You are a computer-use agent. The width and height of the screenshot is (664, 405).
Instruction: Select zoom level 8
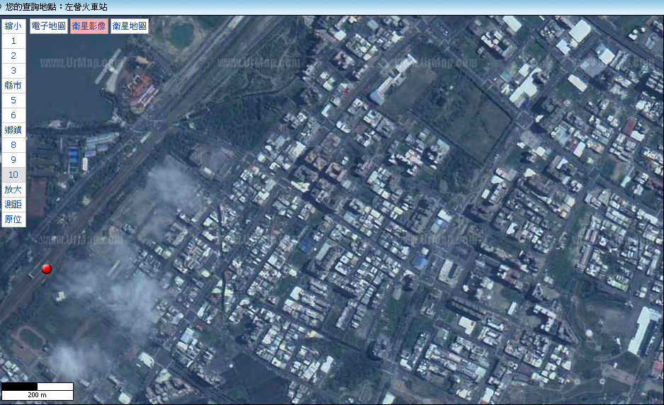[x=13, y=145]
